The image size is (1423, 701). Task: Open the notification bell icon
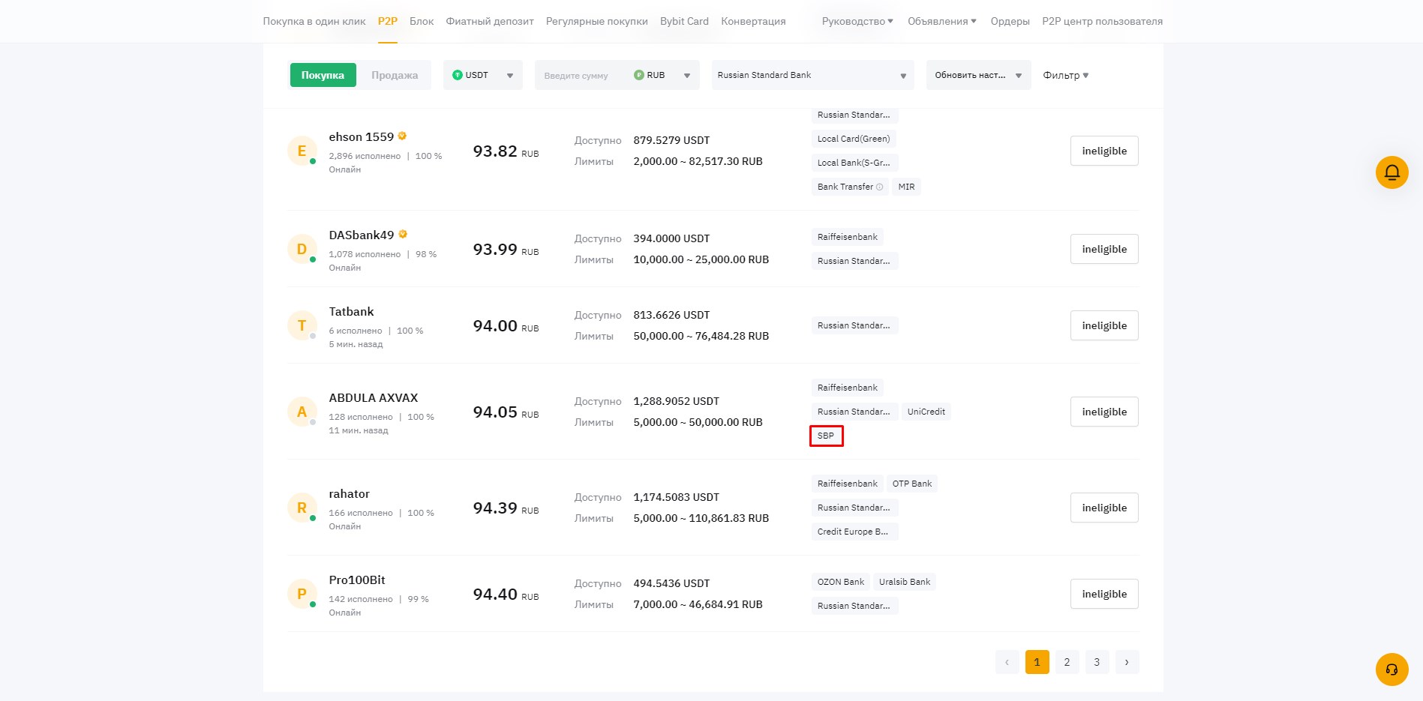pyautogui.click(x=1391, y=172)
